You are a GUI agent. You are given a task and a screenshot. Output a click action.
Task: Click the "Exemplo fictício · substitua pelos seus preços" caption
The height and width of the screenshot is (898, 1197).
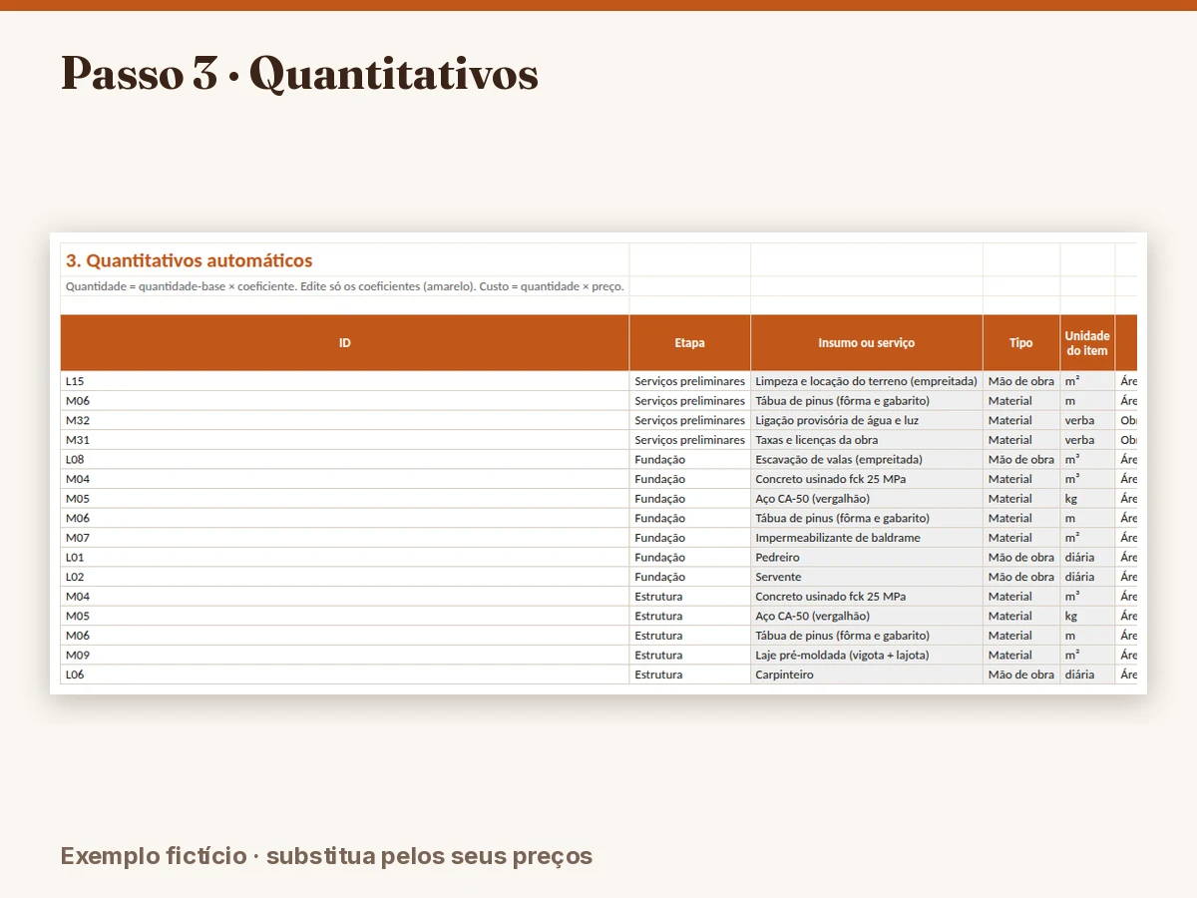pyautogui.click(x=326, y=856)
